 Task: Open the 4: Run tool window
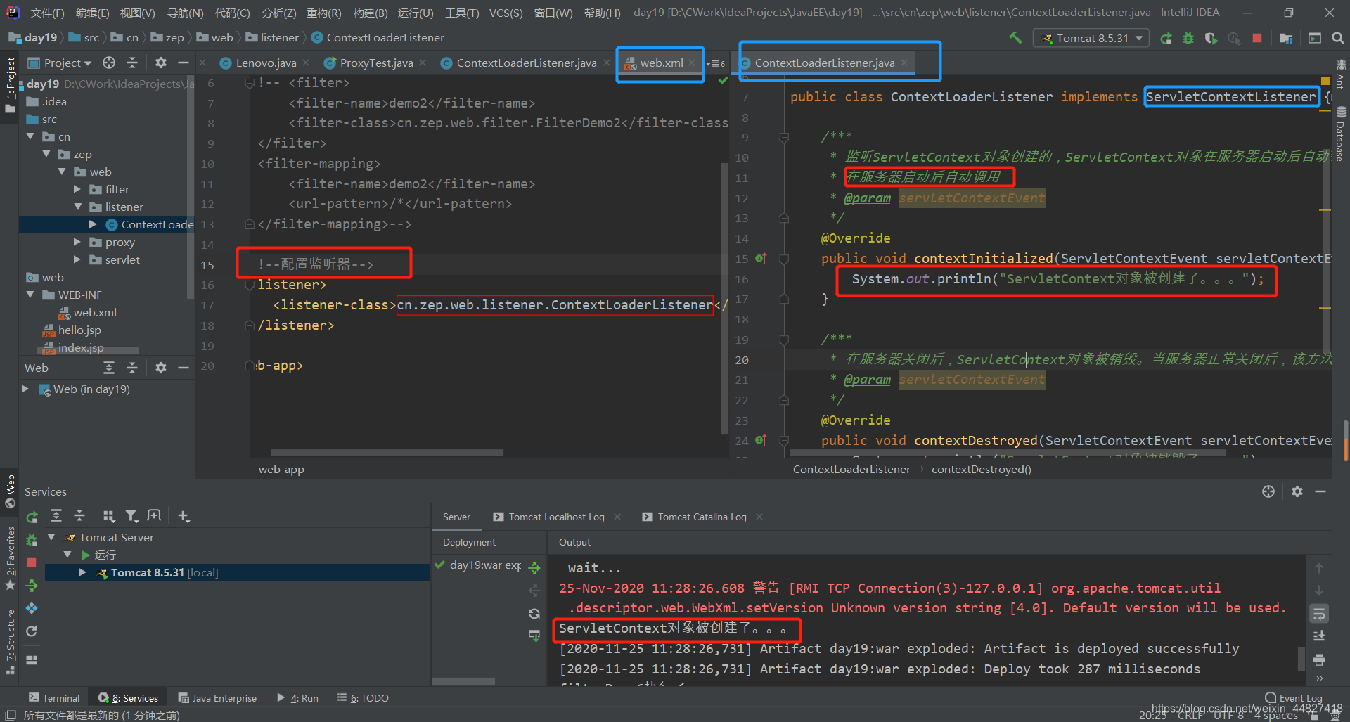[x=297, y=697]
